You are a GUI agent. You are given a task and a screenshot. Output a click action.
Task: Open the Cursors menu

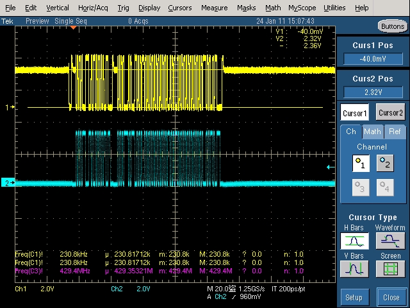(x=180, y=8)
